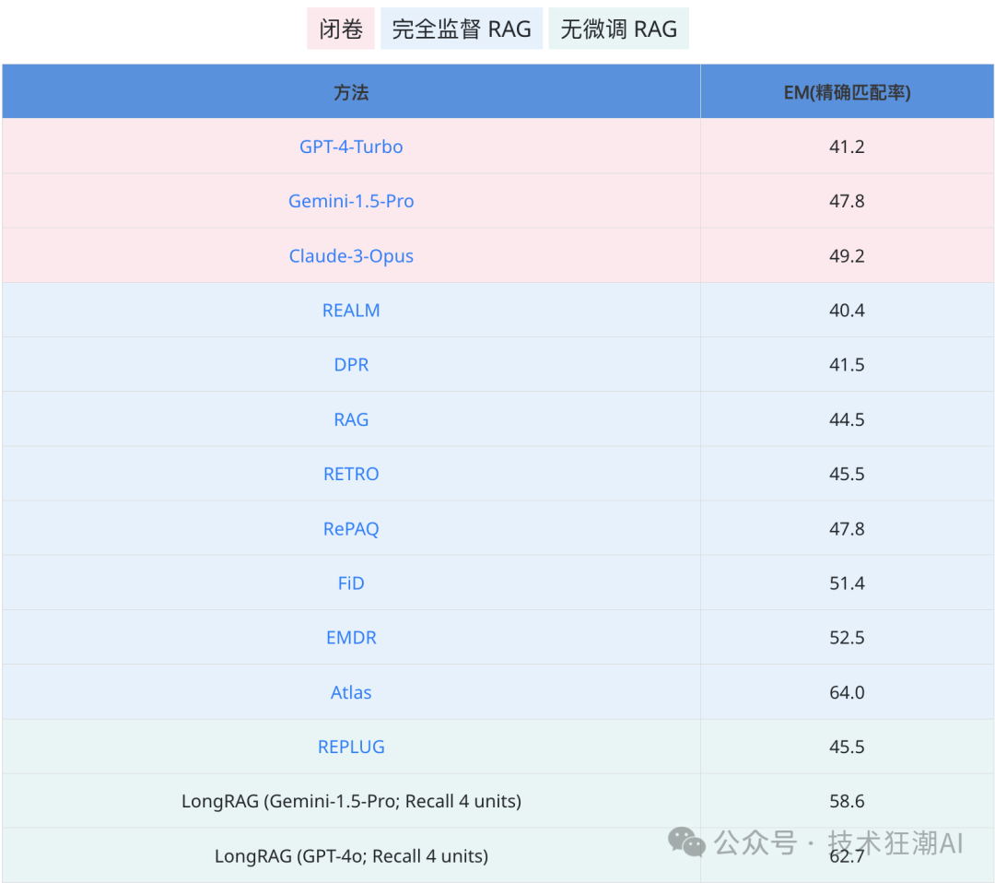This screenshot has width=995, height=883.
Task: Select the 方法 column header
Action: click(x=351, y=92)
